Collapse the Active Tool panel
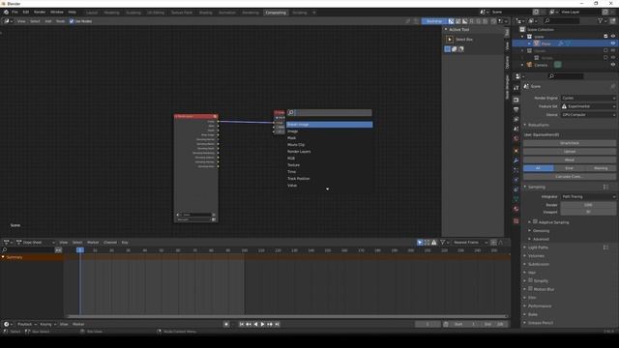The width and height of the screenshot is (619, 348). [446, 30]
